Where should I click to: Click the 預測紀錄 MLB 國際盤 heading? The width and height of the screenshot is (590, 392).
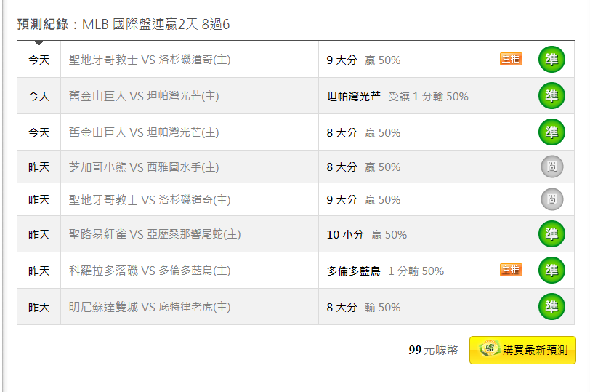coord(124,25)
